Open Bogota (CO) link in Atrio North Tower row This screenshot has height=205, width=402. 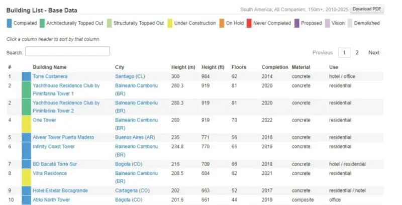tap(129, 199)
